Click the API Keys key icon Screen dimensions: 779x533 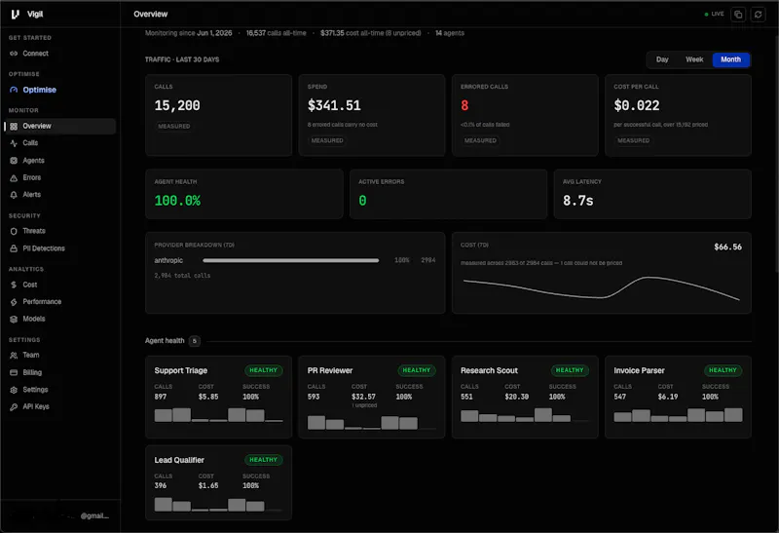14,407
